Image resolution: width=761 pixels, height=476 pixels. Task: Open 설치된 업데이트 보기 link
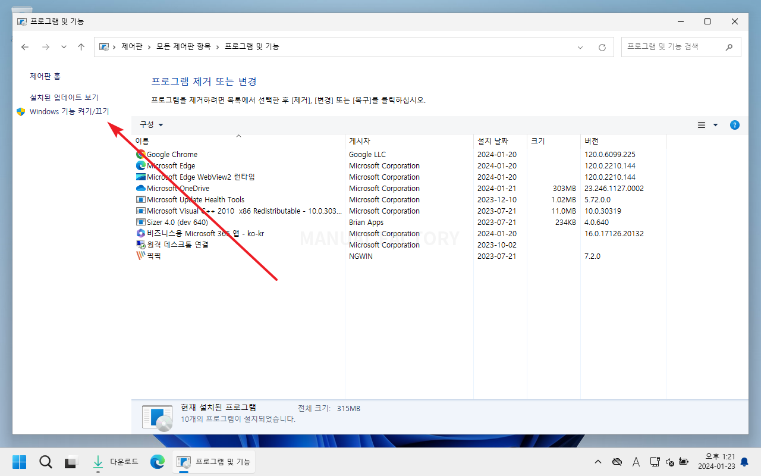click(x=64, y=97)
